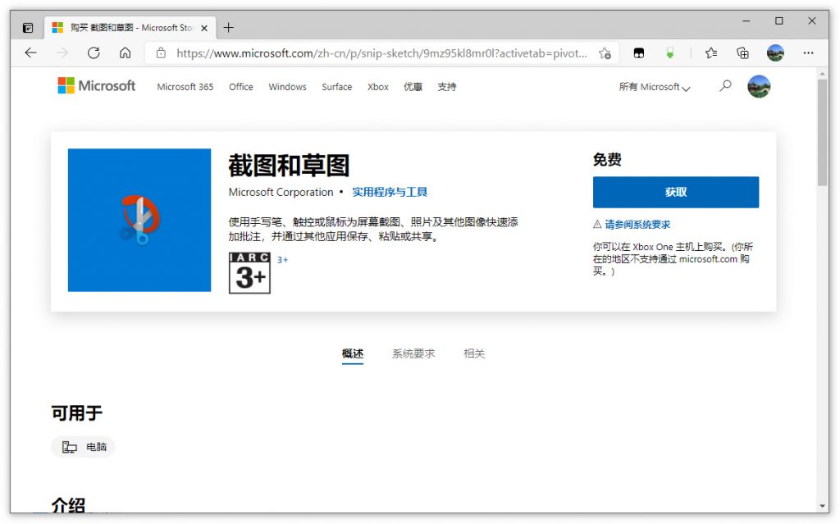Switch to the 相关 tab
The height and width of the screenshot is (524, 840).
pos(474,353)
